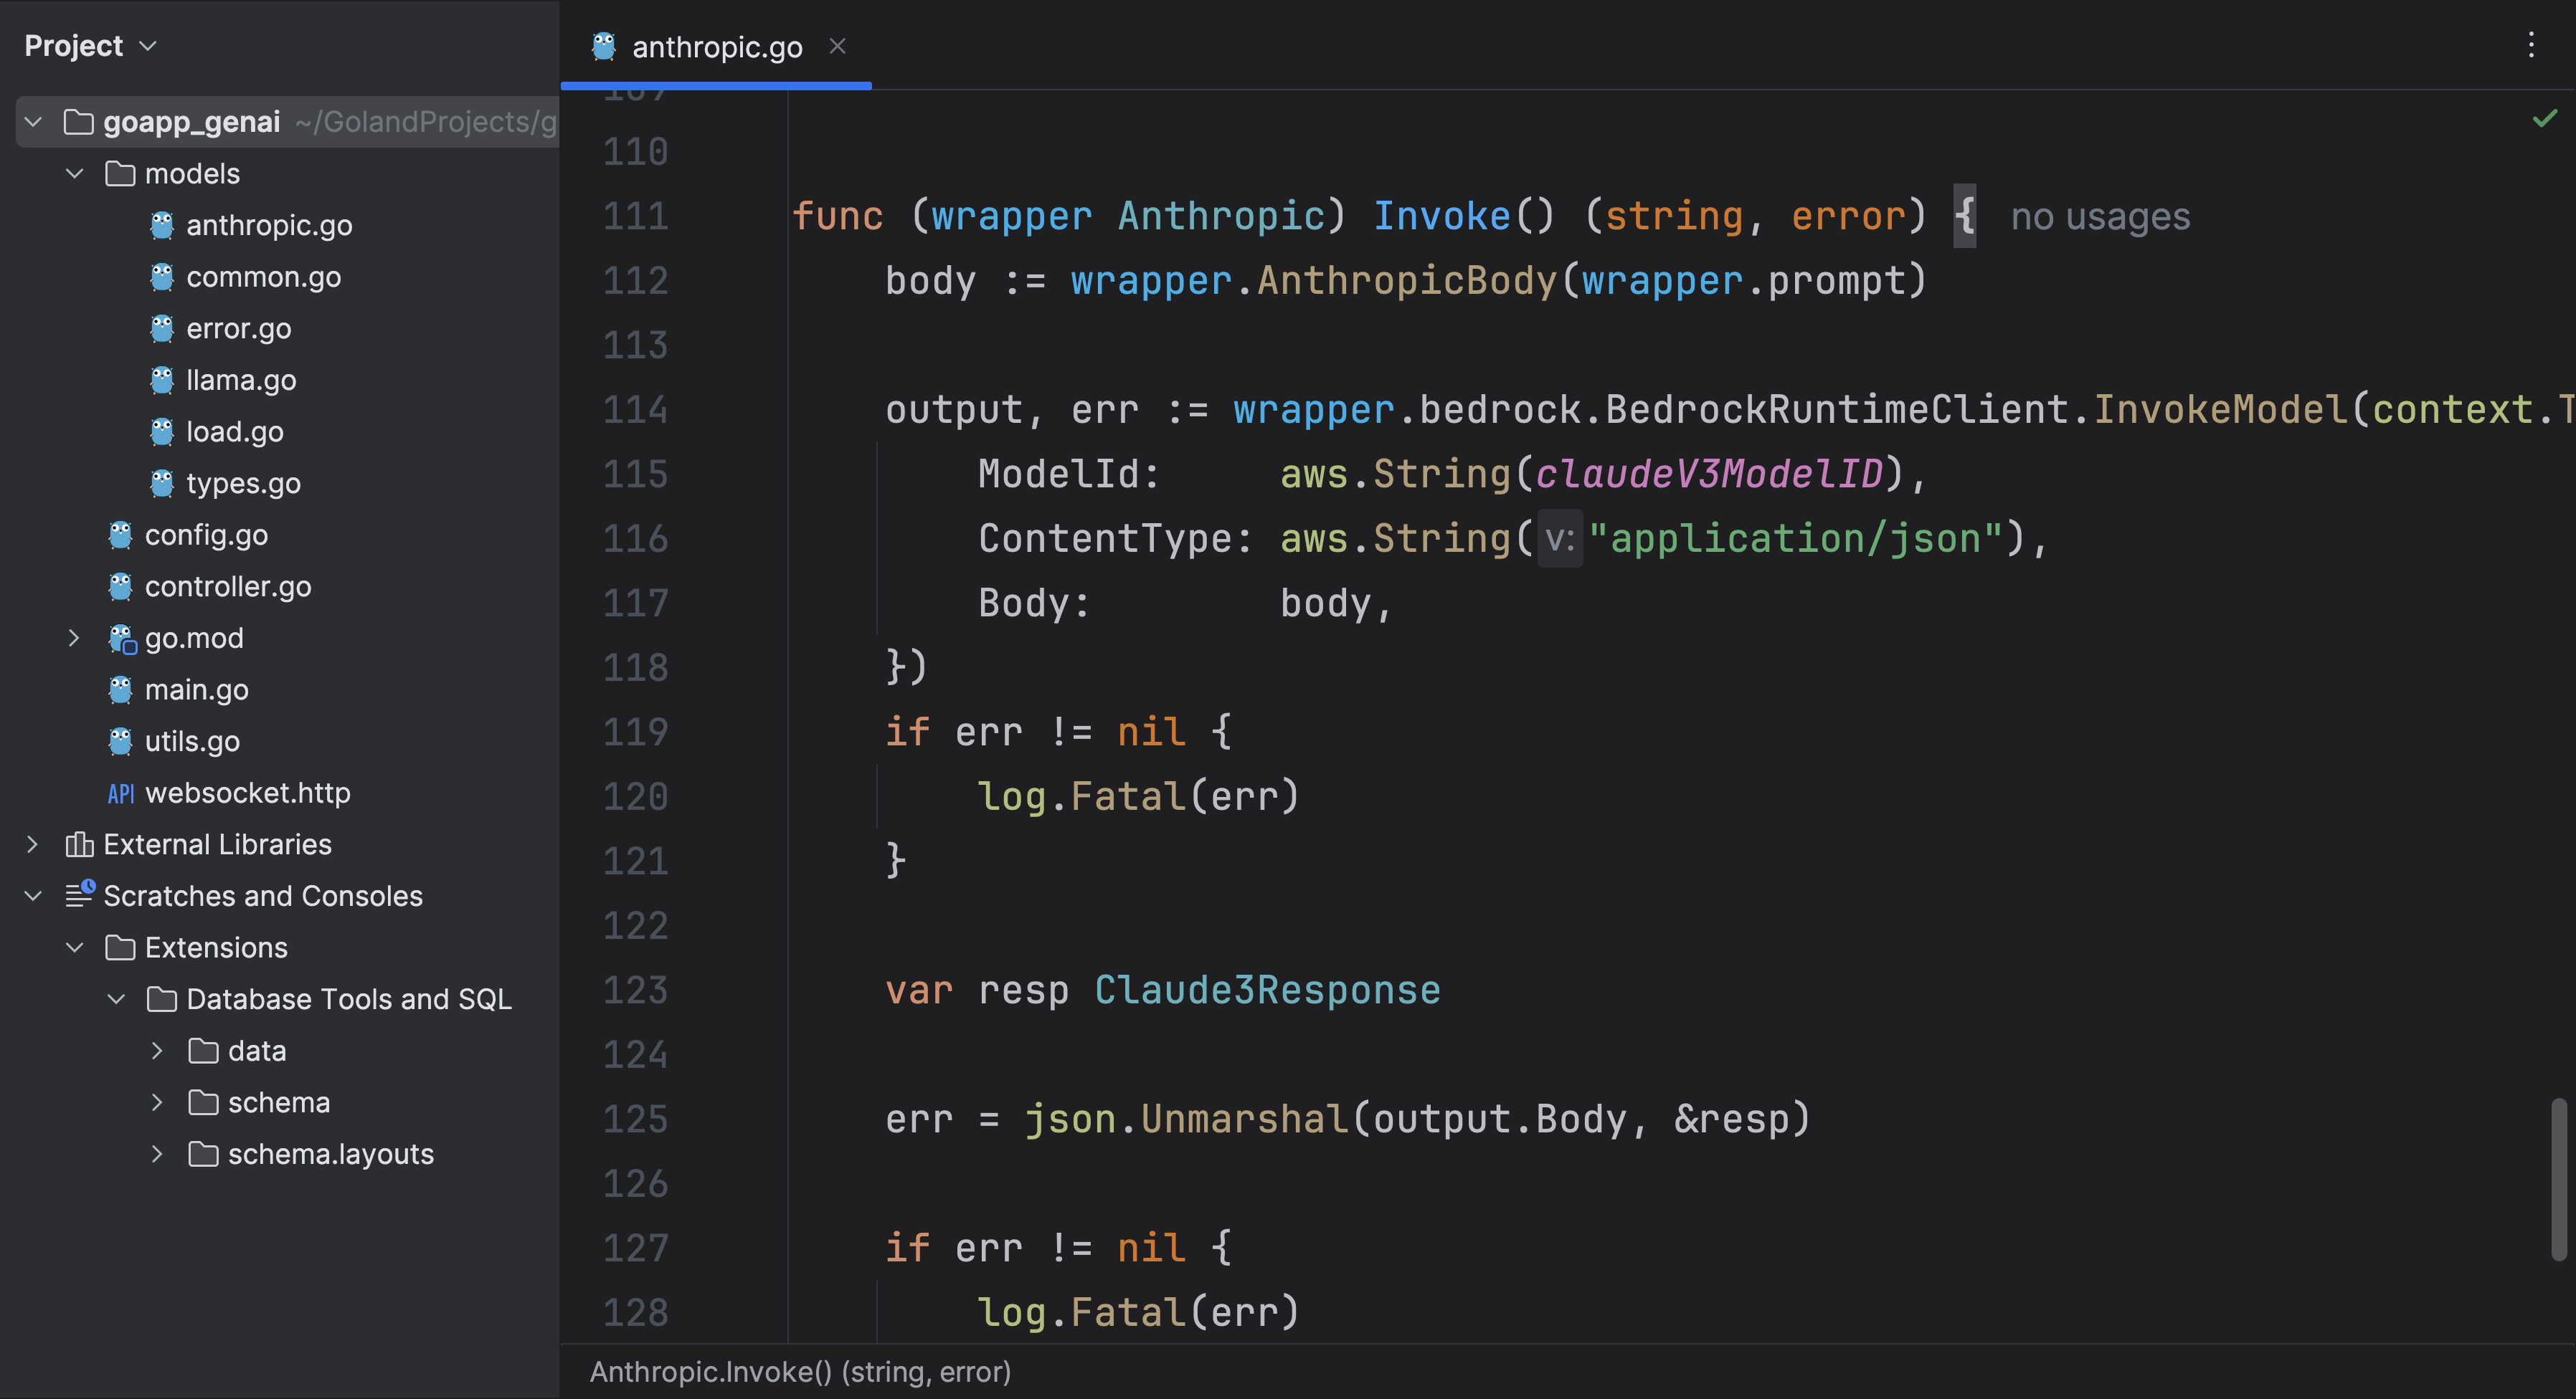Select the anthropic.go editor tab

pyautogui.click(x=716, y=47)
